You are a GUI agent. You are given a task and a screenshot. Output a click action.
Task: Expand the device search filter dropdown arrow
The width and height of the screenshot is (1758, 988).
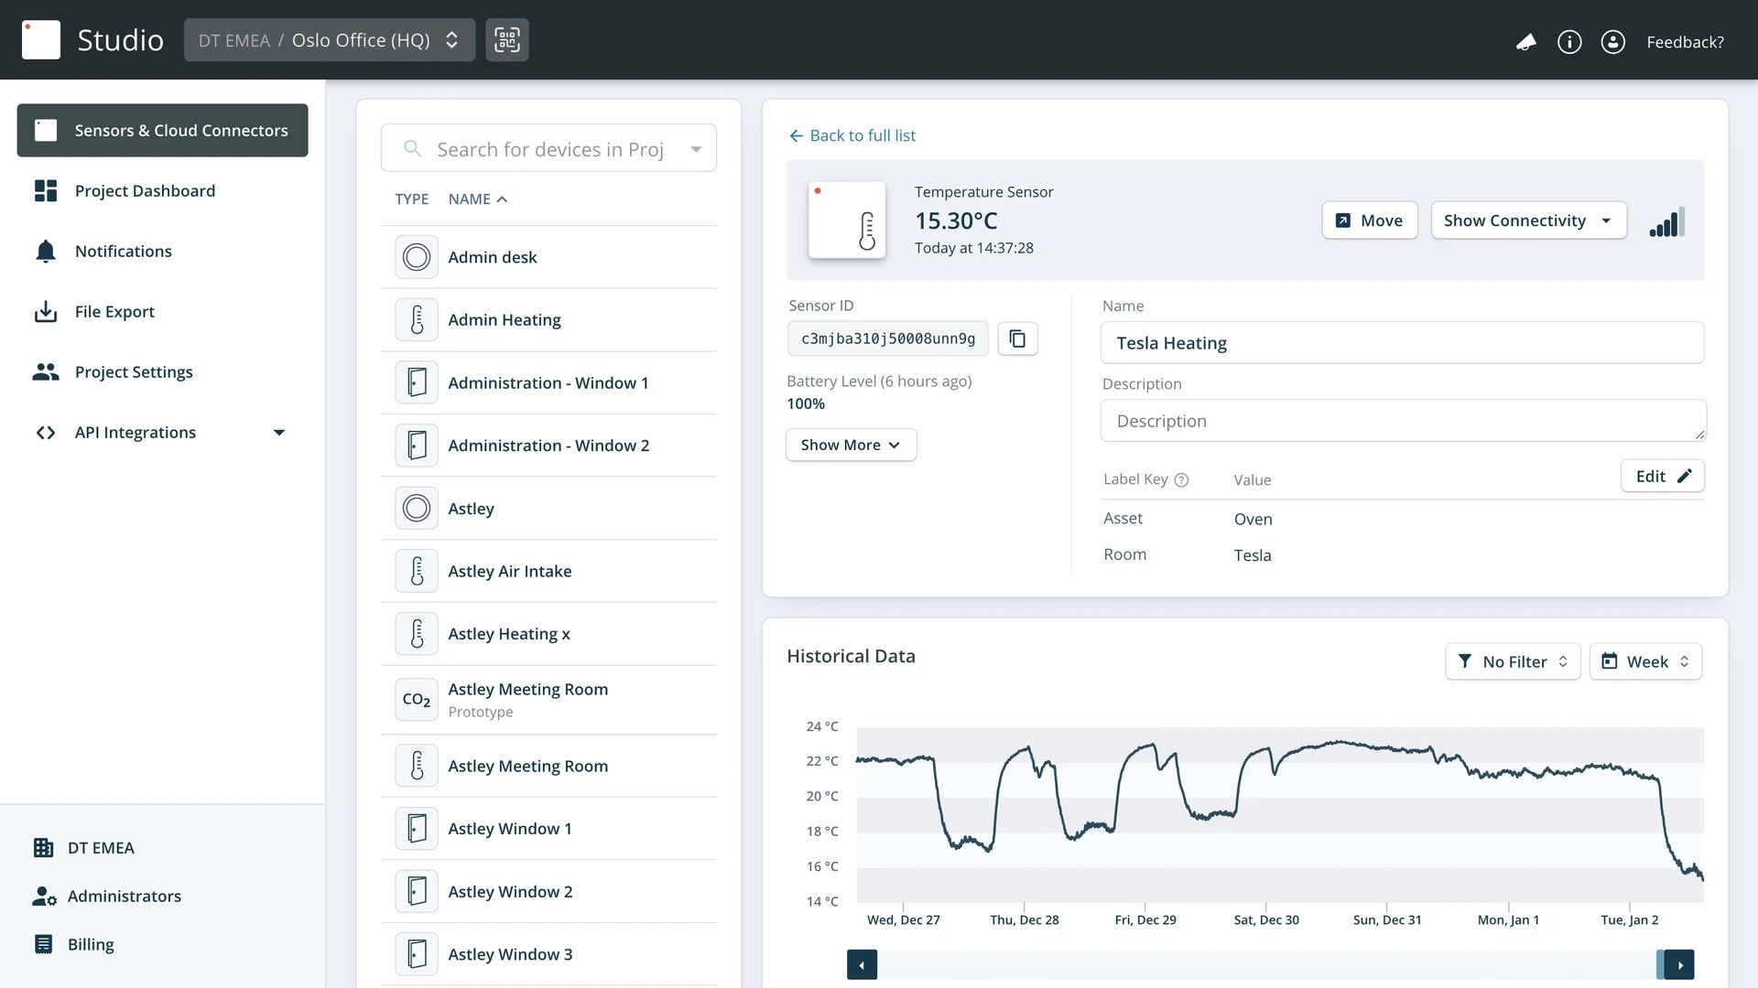(x=696, y=149)
